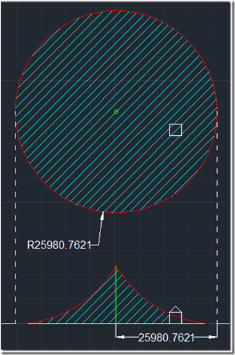Click the radius leader arrowhead at the circle's bottom

(102, 215)
